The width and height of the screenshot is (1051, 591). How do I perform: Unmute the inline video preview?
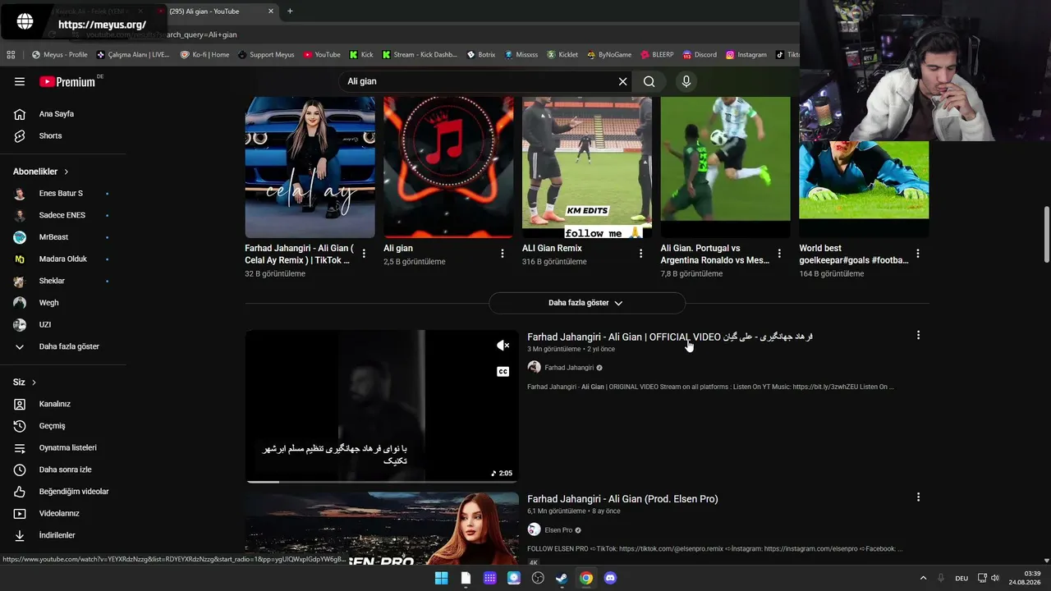point(503,346)
